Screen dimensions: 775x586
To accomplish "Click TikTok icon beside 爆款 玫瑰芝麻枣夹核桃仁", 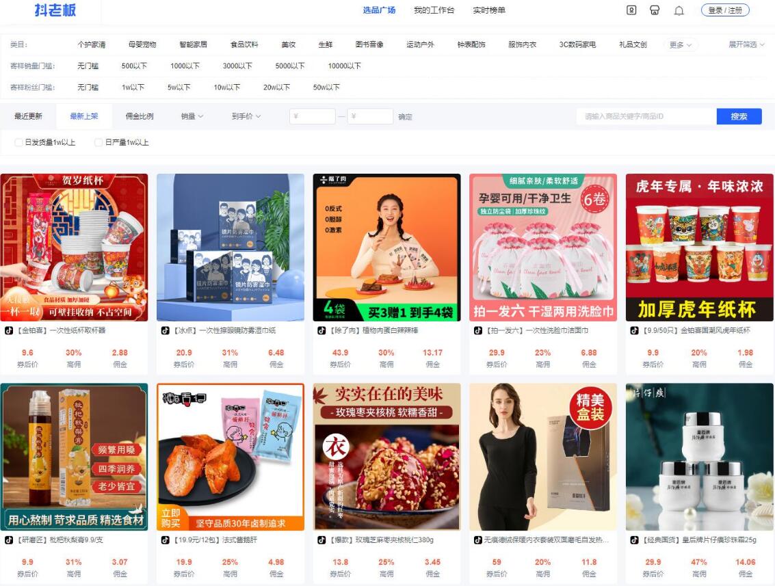I will point(321,540).
